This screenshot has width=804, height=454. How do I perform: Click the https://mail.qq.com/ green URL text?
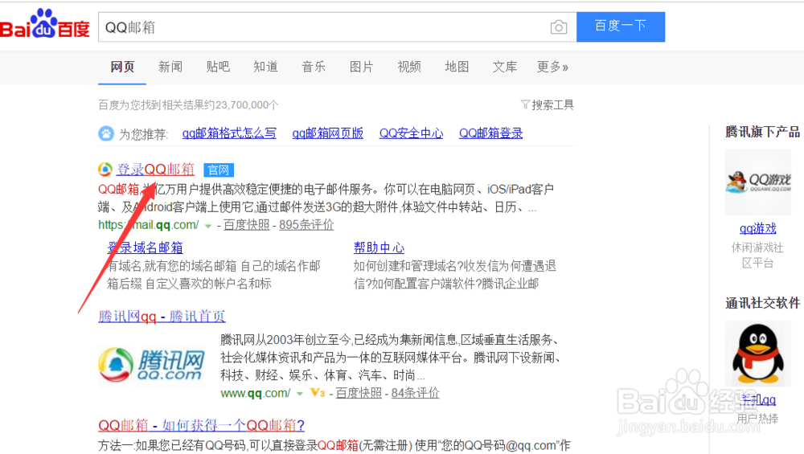149,225
